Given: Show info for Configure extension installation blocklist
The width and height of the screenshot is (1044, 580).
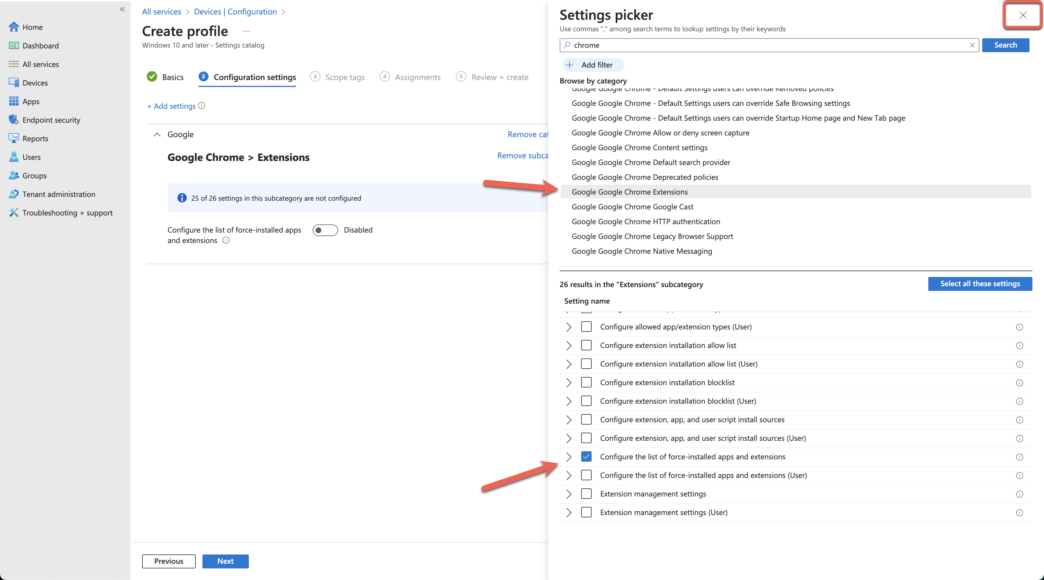Looking at the screenshot, I should [1019, 383].
